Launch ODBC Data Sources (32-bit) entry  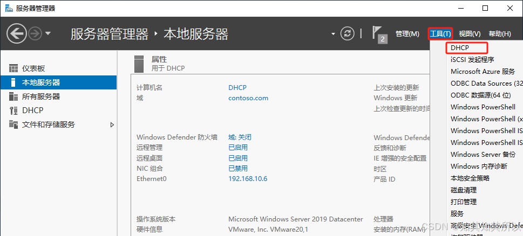coord(486,83)
